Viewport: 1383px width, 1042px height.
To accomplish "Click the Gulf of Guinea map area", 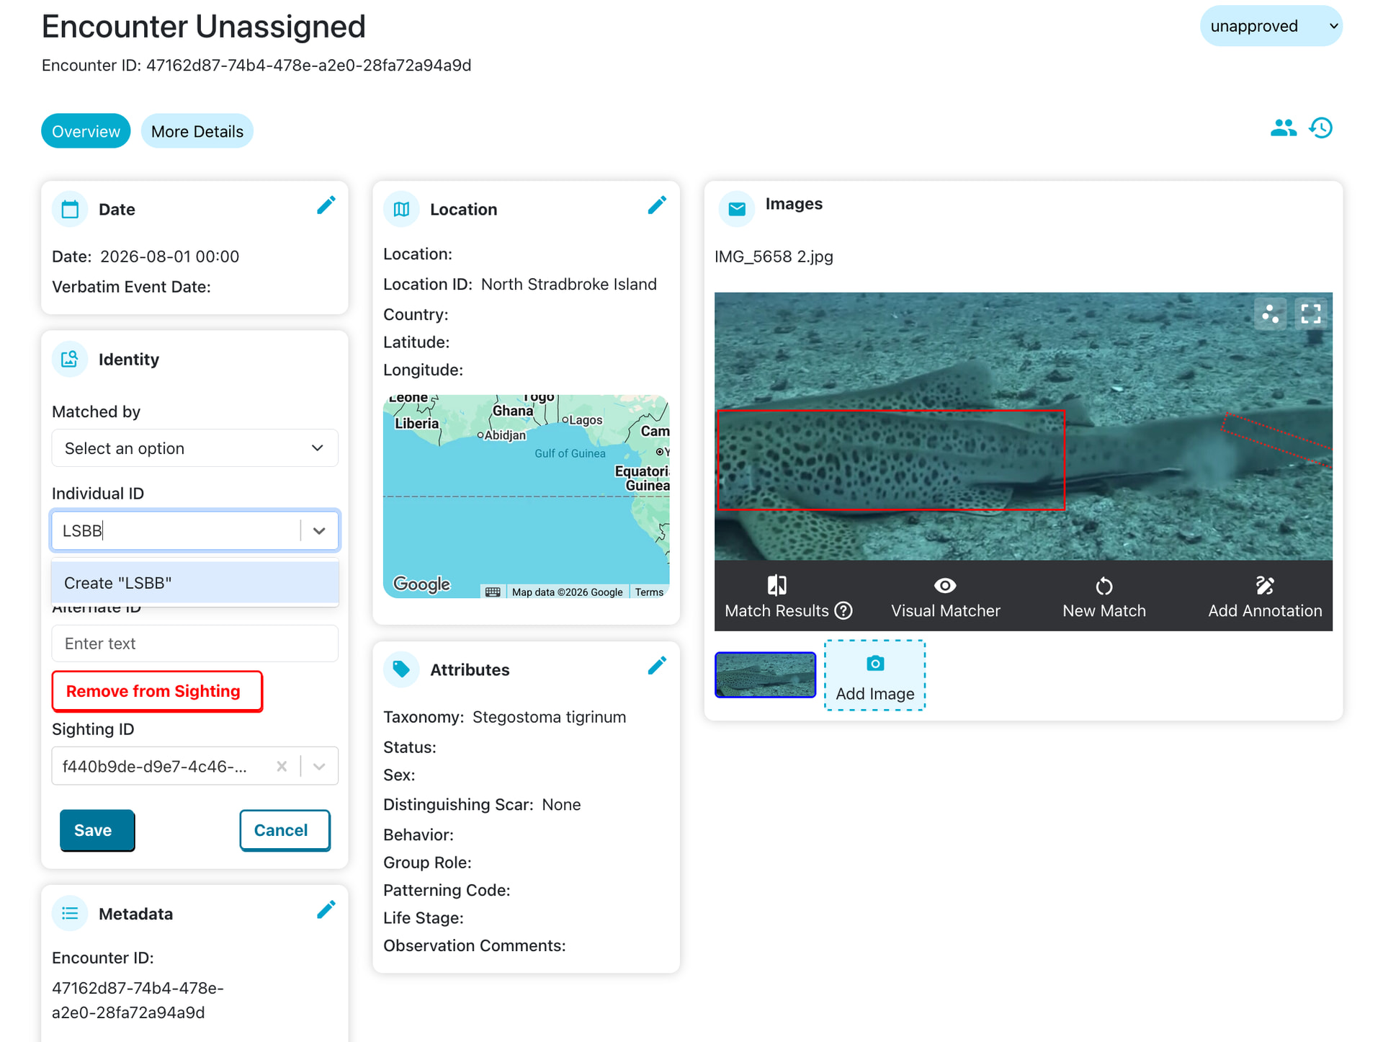I will pos(570,453).
